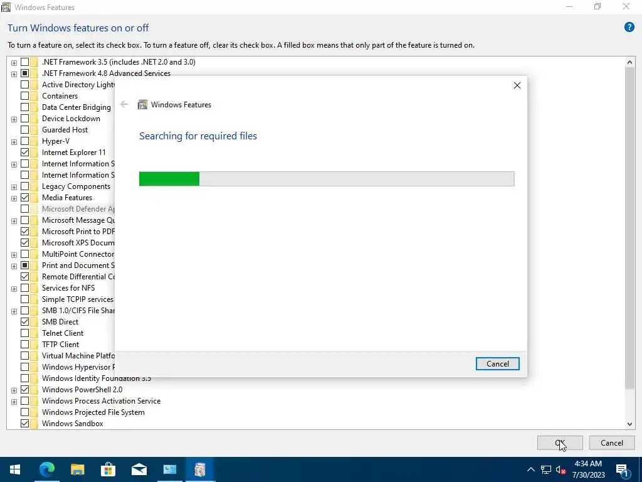The width and height of the screenshot is (642, 482).
Task: Click Guarded Host folder icon
Action: click(34, 130)
